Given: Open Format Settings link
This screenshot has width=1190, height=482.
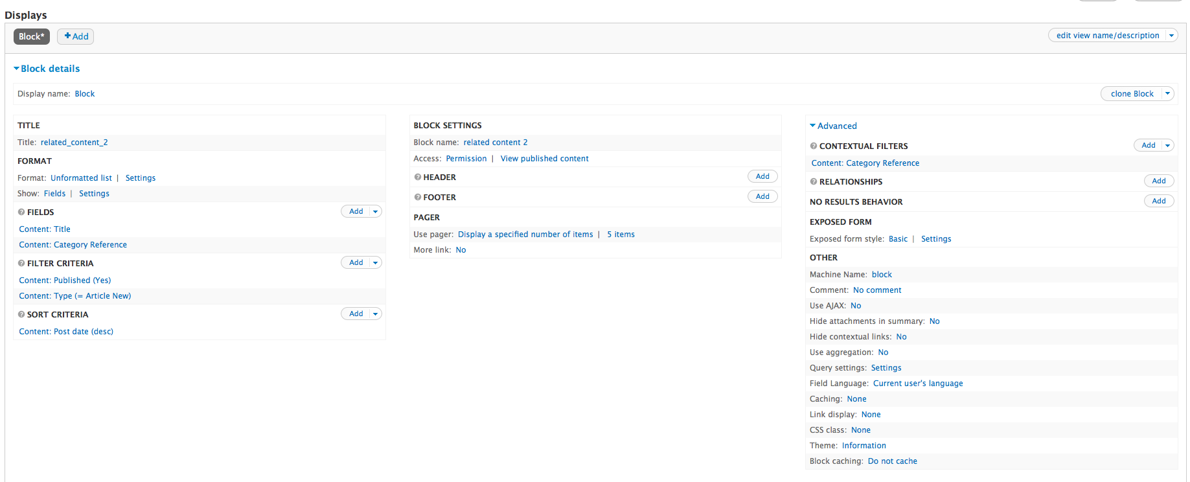Looking at the screenshot, I should coord(141,178).
